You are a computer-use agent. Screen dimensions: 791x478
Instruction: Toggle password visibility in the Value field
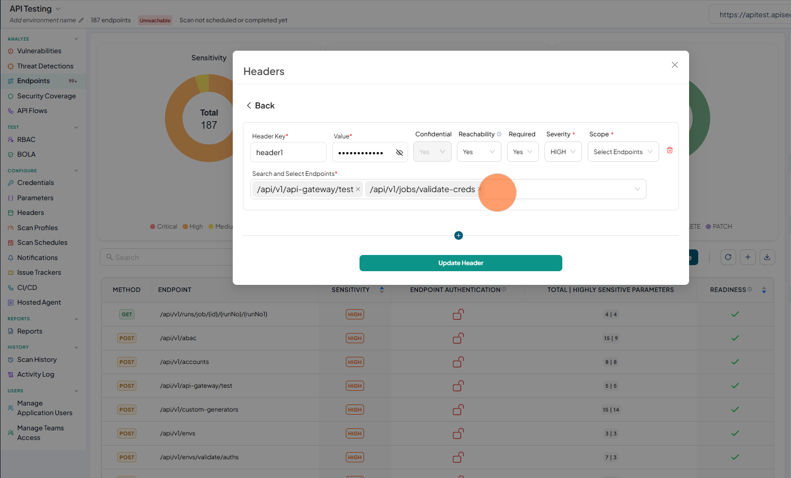pyautogui.click(x=399, y=153)
